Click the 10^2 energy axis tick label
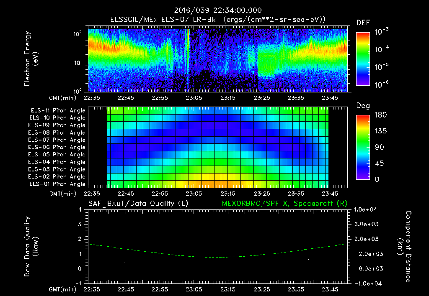 78,34
